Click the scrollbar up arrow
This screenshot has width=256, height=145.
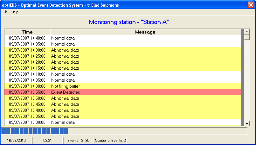[247, 32]
